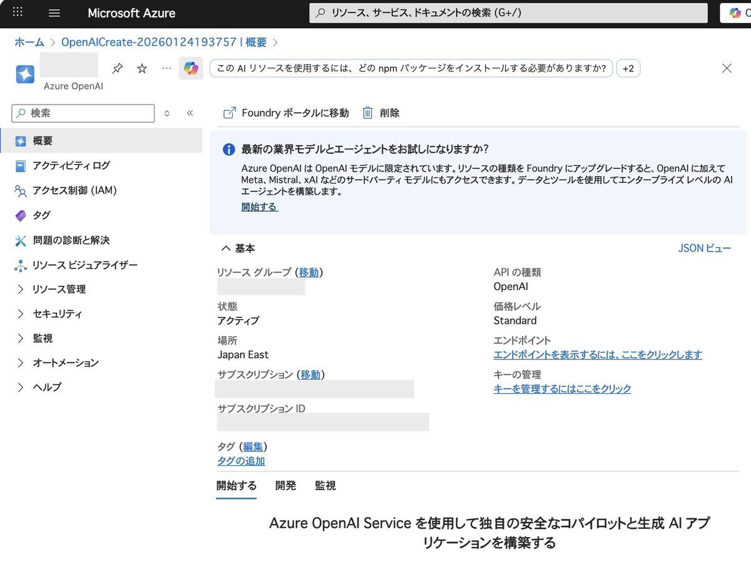Image resolution: width=751 pixels, height=564 pixels.
Task: Click the purple tag icon
Action: tap(21, 216)
